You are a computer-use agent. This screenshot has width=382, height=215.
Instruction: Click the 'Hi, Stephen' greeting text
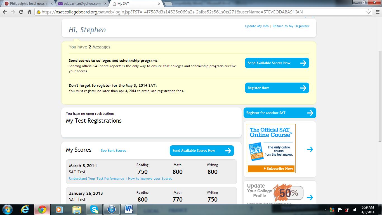tap(87, 30)
